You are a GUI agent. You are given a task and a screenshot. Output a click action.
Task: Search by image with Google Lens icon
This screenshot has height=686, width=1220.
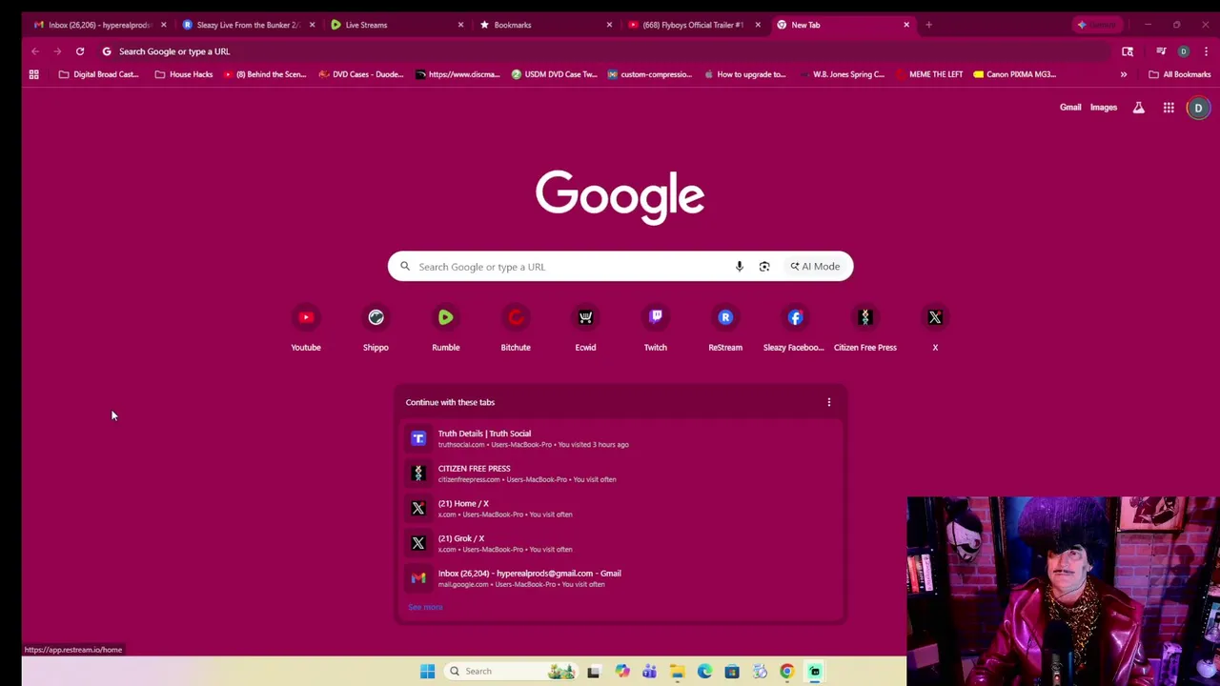coord(764,267)
